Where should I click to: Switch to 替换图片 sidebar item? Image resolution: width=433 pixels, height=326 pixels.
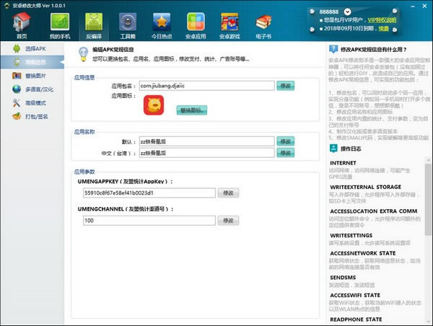[x=35, y=76]
